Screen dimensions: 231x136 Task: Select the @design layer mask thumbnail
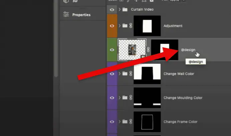coord(165,50)
